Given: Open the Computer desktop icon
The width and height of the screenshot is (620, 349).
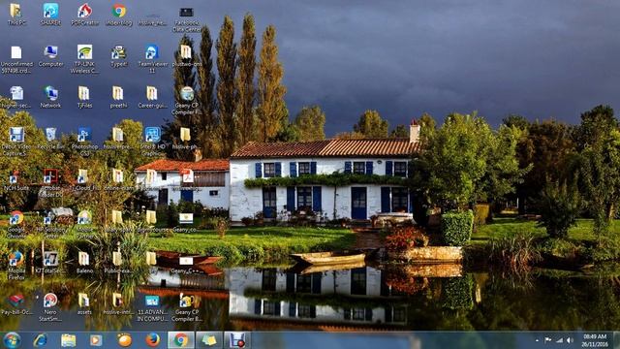Looking at the screenshot, I should click(x=51, y=56).
